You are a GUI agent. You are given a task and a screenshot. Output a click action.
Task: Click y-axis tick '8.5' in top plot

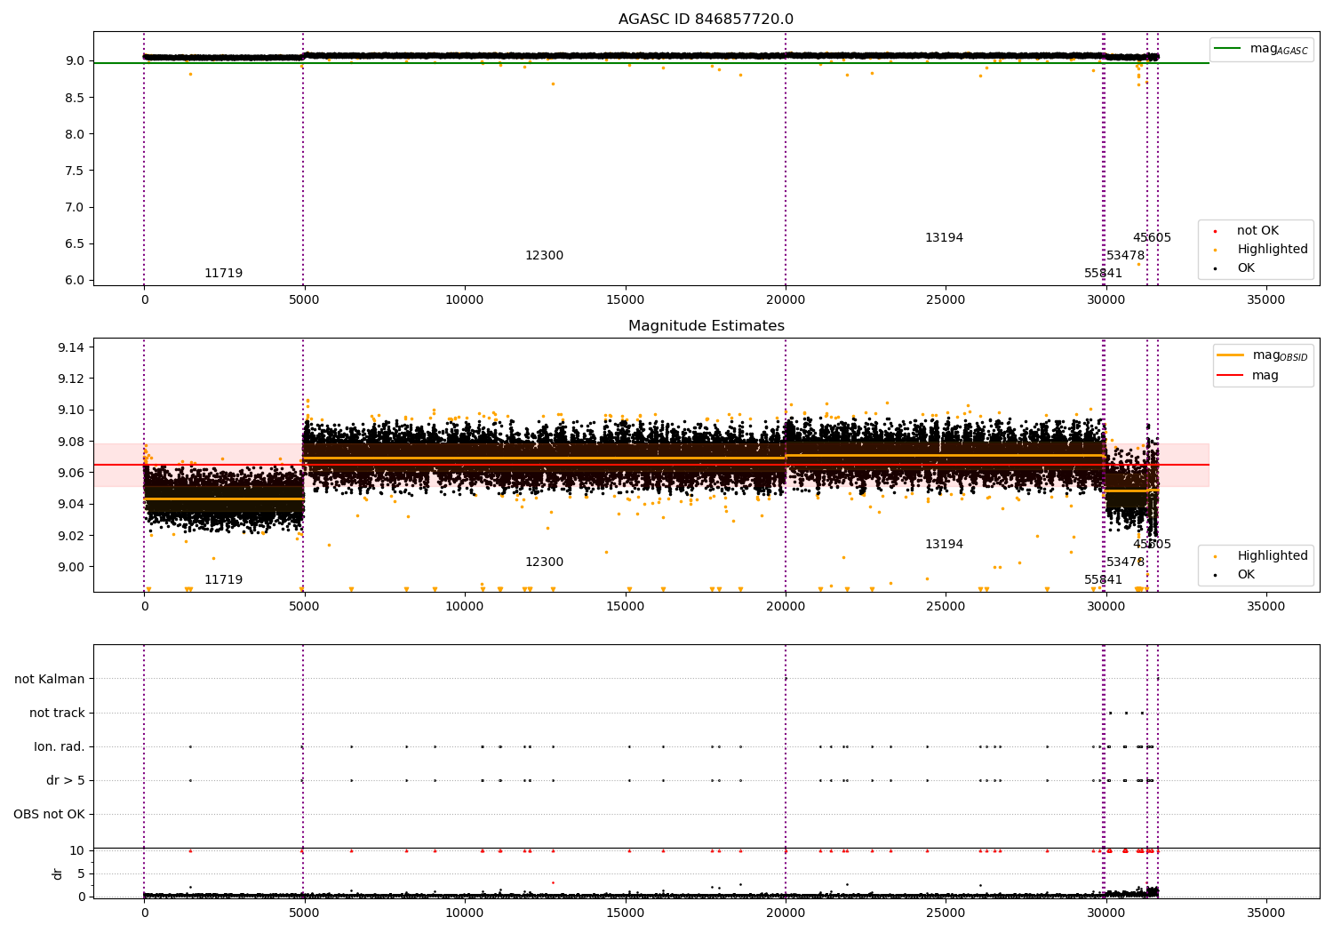[76, 98]
